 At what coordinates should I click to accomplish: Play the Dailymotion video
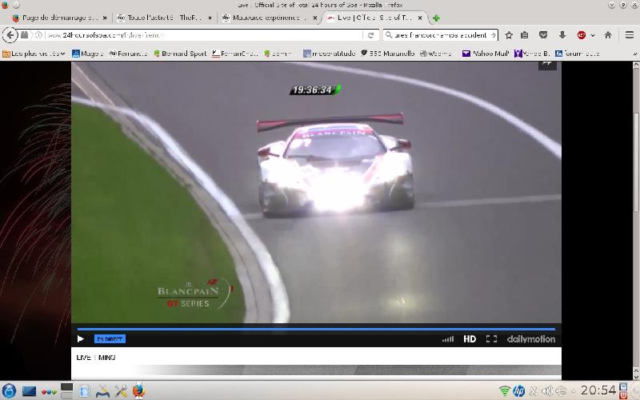(81, 338)
